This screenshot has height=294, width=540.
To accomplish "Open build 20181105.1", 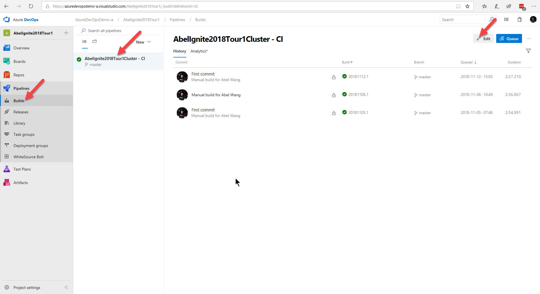I will (x=358, y=112).
